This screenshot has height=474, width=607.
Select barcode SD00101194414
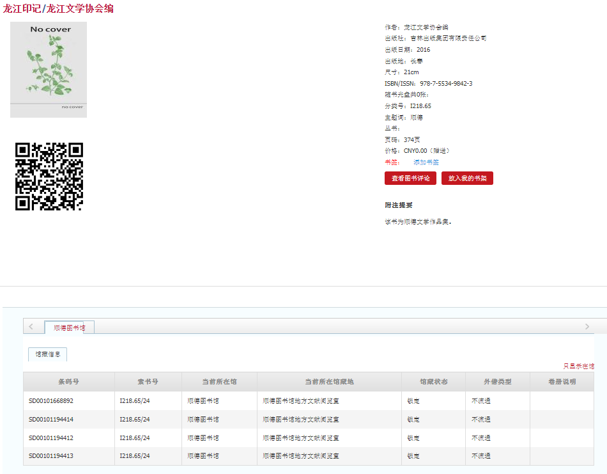(x=50, y=420)
